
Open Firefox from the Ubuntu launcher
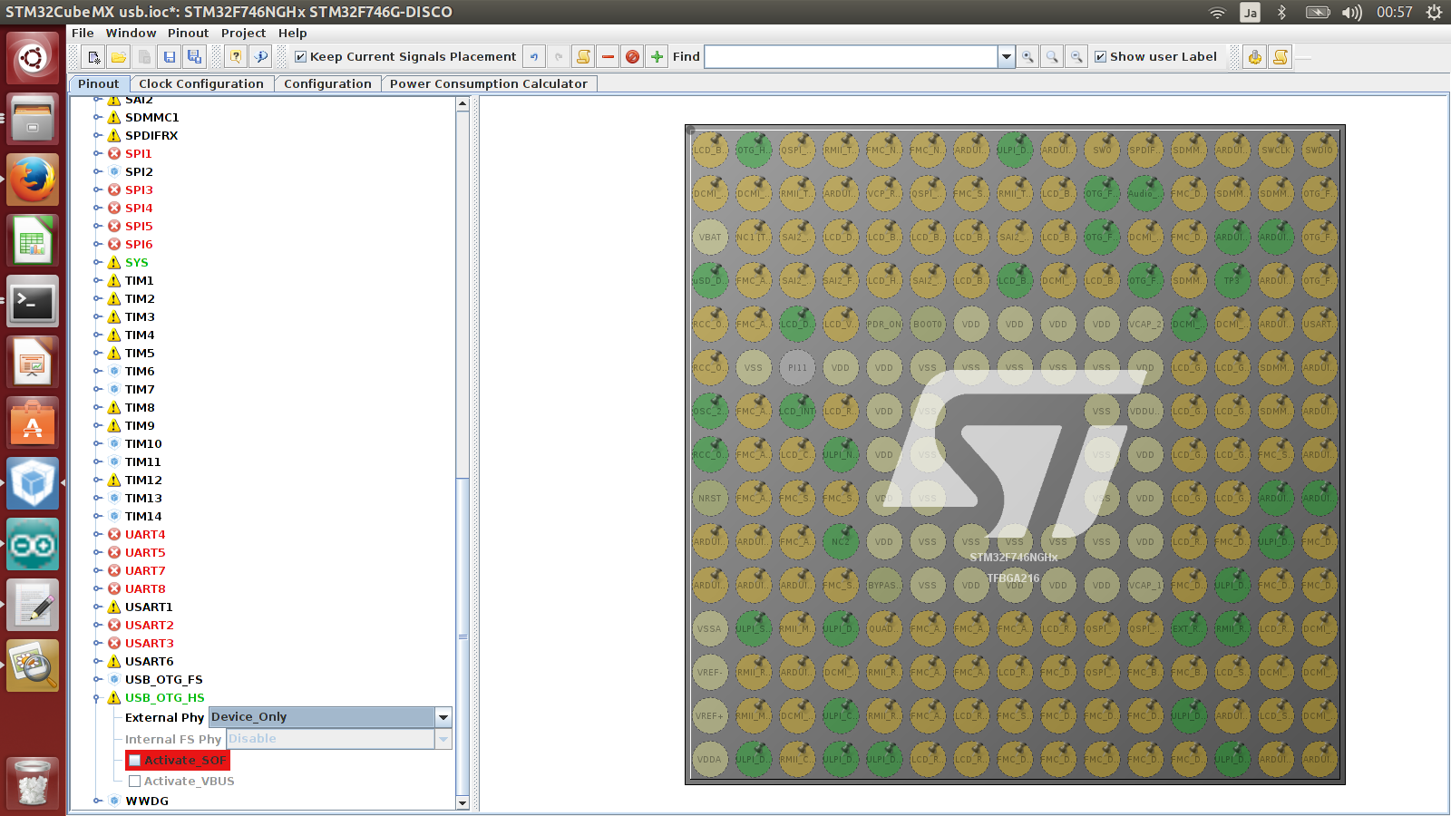pyautogui.click(x=33, y=180)
